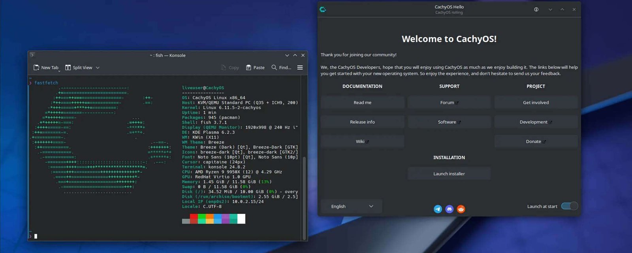Click the Launch installer button
This screenshot has height=253, width=632.
coord(449,174)
